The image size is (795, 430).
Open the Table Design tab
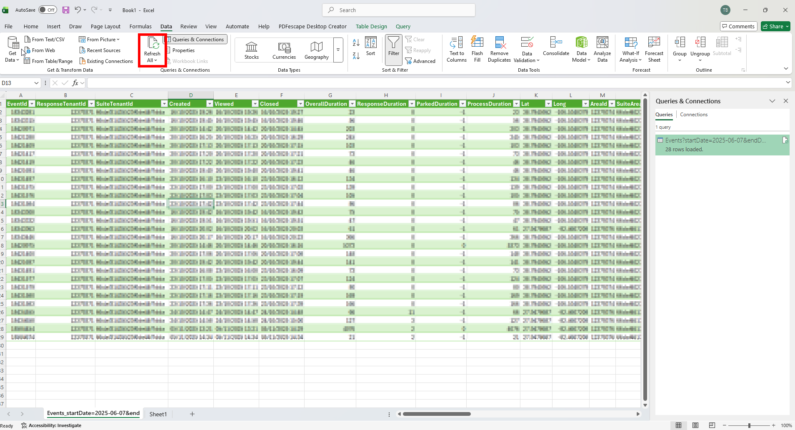coord(371,26)
